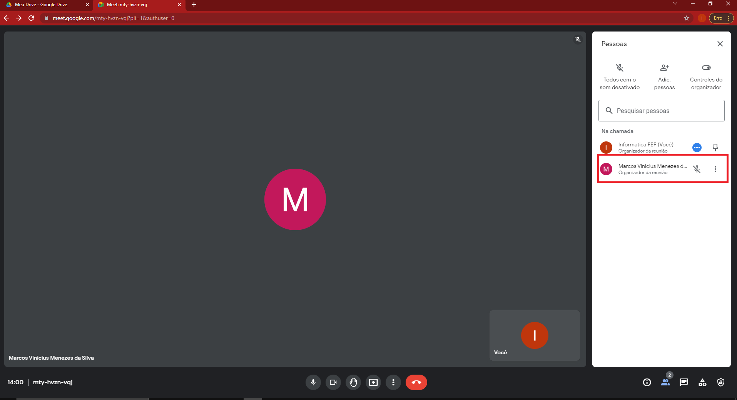
Task: Open host controls shield icon
Action: click(x=721, y=382)
